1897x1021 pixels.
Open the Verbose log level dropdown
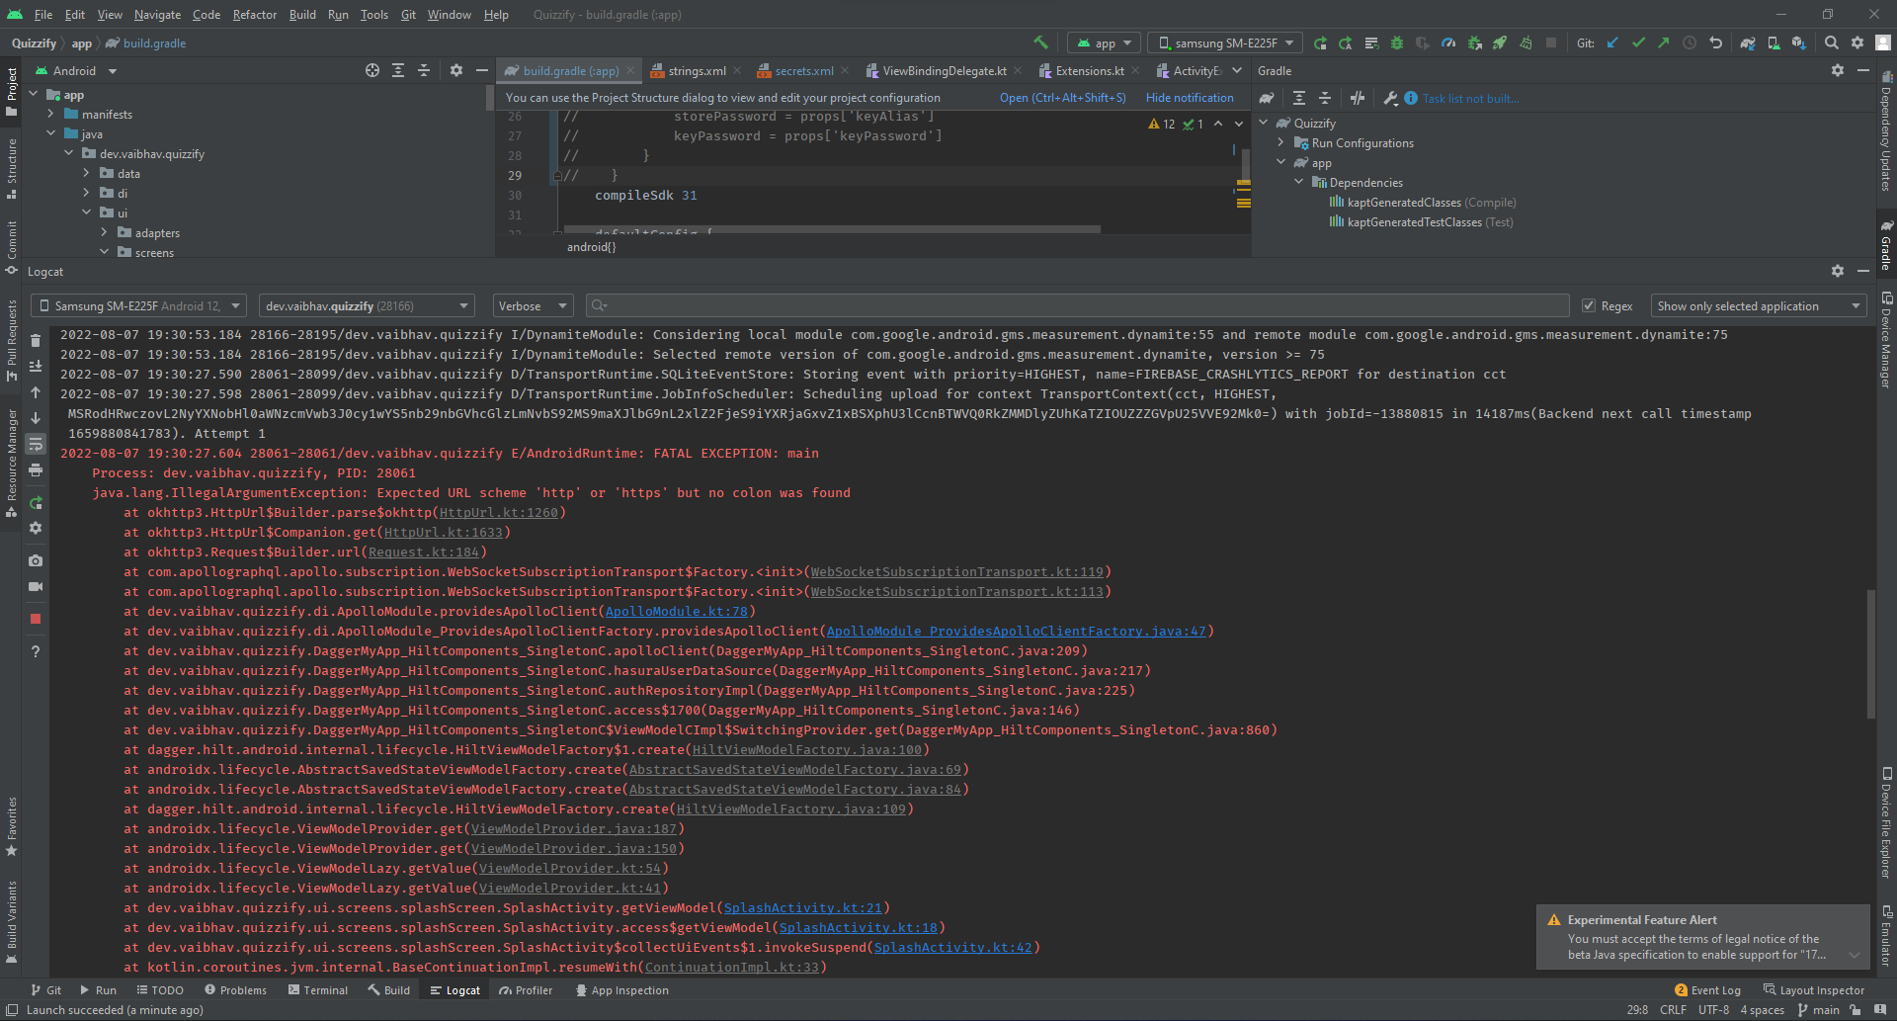(x=533, y=305)
